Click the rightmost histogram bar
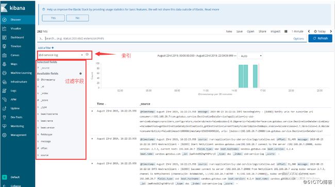This screenshot has height=187, width=335. click(255, 76)
